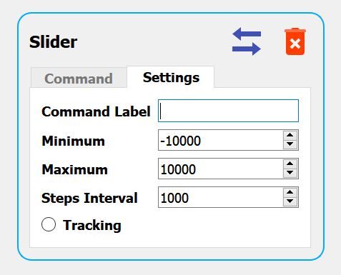Click inside the Maximum value field

point(221,169)
